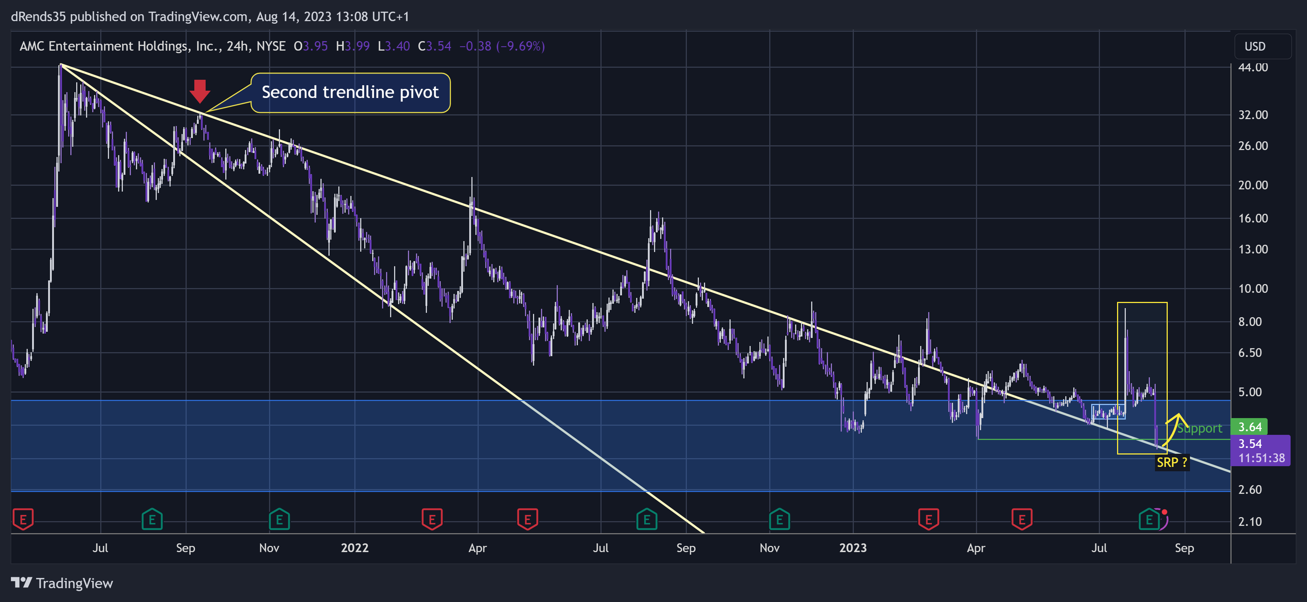Click the green earnings marker for August 2021
This screenshot has height=602, width=1307.
point(152,519)
